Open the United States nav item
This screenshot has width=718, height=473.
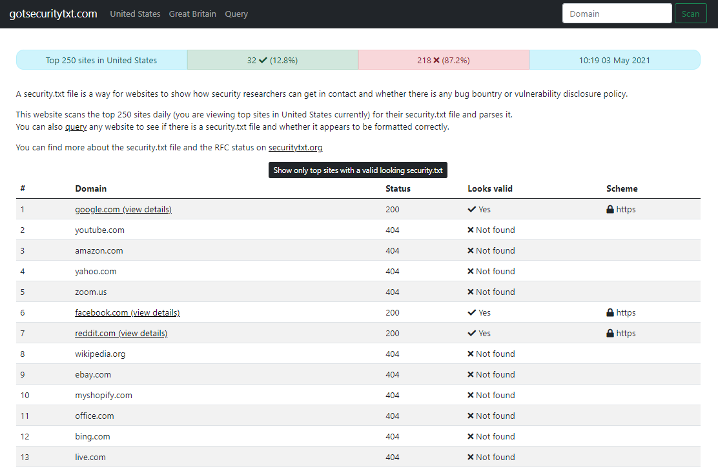135,14
